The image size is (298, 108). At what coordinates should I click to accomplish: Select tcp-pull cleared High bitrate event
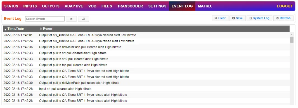click(x=73, y=65)
